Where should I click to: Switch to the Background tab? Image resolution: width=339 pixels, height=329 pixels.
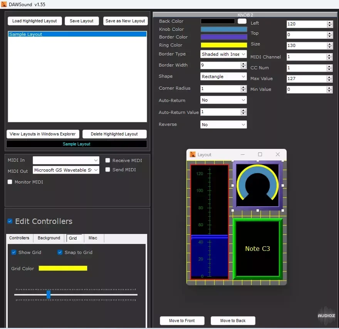click(49, 238)
